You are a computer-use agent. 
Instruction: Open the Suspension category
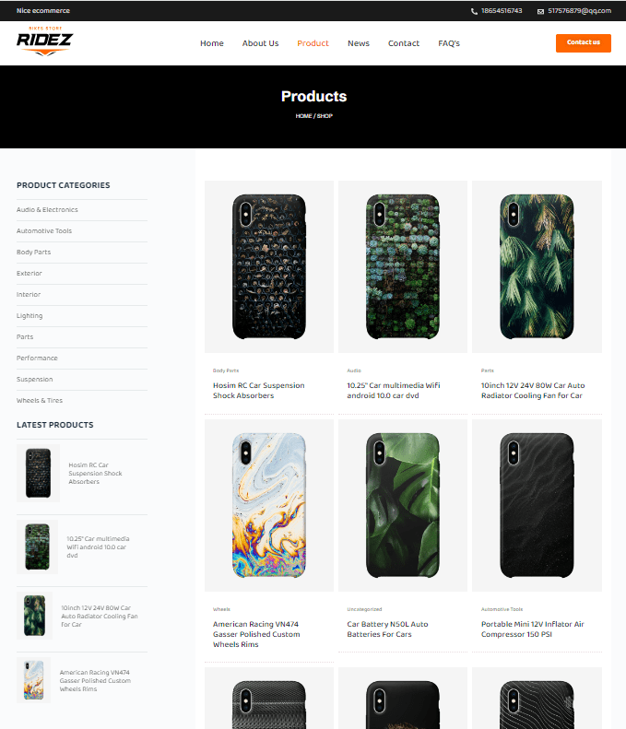pos(34,380)
